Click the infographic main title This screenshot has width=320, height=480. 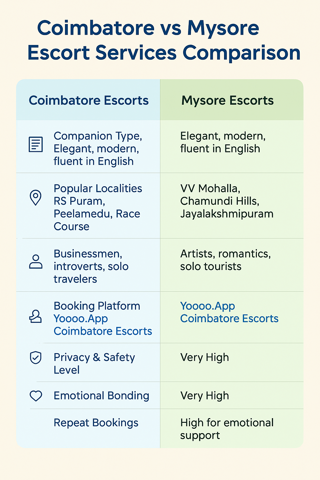[x=164, y=41]
